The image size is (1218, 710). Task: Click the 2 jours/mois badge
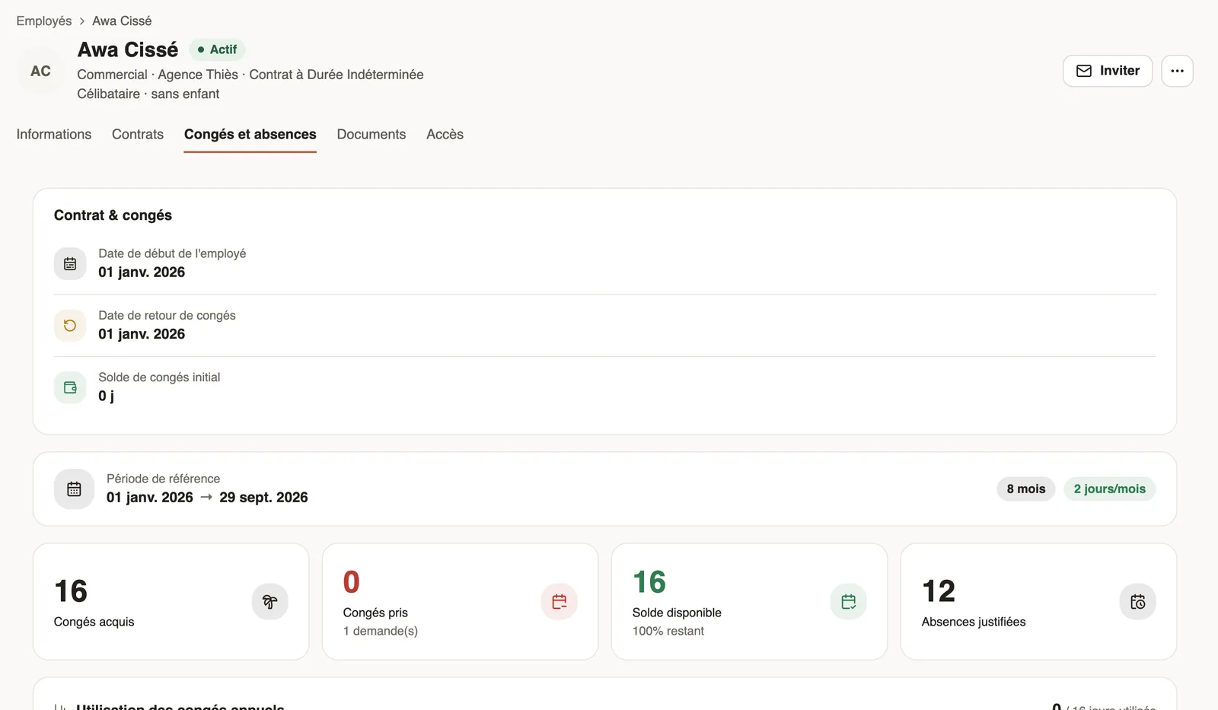click(x=1109, y=489)
